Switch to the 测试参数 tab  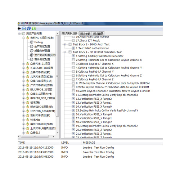(85, 33)
